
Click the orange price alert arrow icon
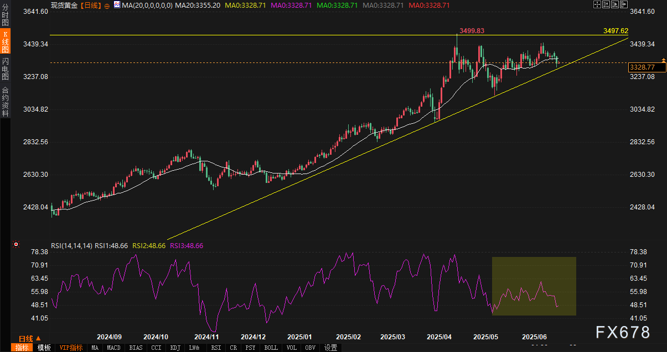(663, 60)
